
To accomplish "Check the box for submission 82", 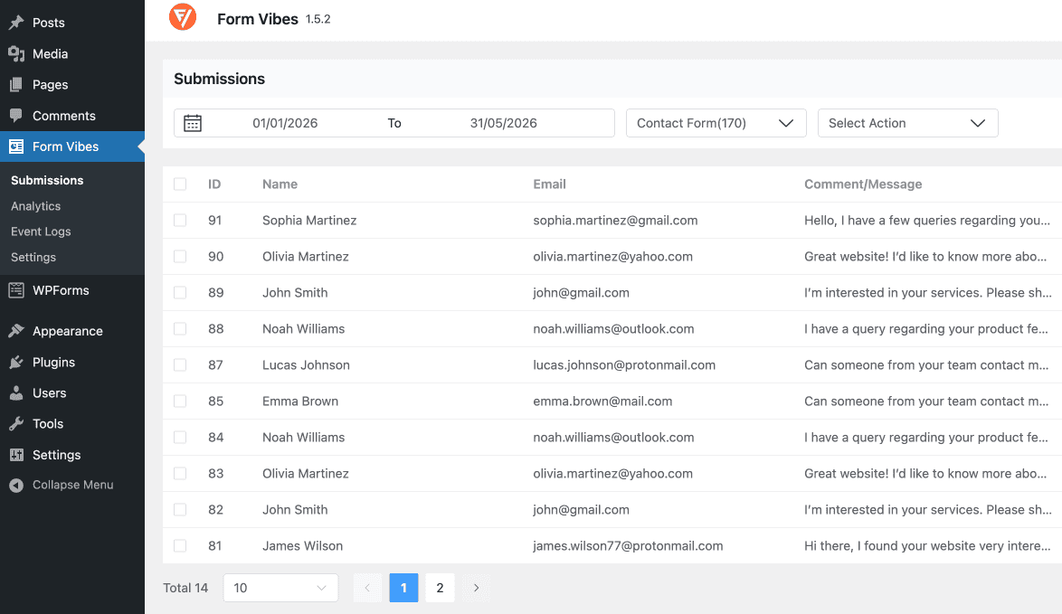I will tap(179, 510).
